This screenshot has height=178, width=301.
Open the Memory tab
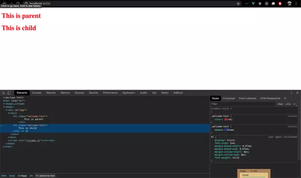pos(65,93)
